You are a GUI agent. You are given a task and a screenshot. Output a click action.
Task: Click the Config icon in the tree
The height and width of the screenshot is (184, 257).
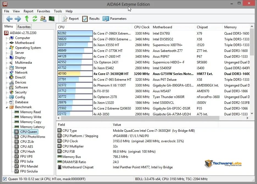click(x=12, y=97)
